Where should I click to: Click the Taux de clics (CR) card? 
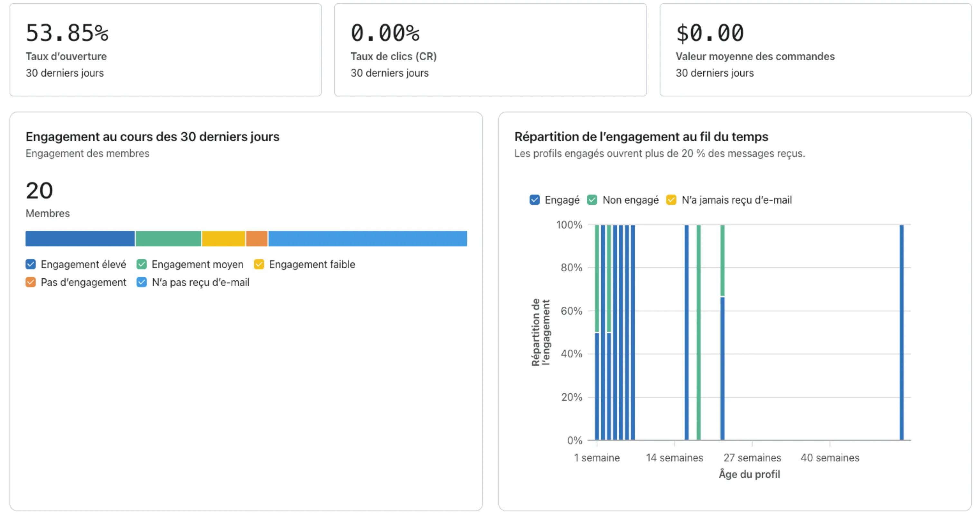click(x=490, y=50)
